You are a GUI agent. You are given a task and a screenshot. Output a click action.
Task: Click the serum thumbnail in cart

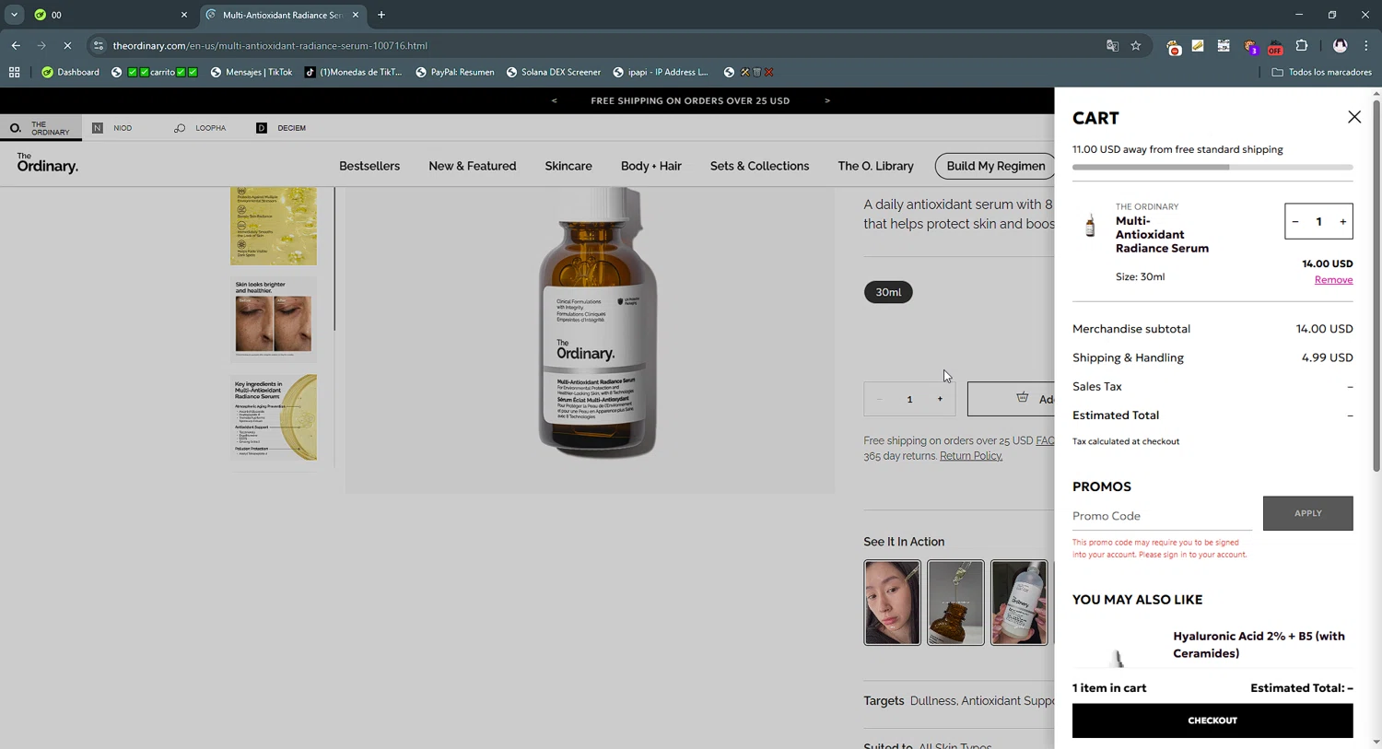point(1090,225)
